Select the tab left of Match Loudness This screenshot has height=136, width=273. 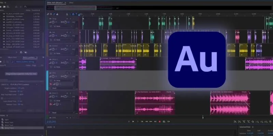click(x=12, y=57)
